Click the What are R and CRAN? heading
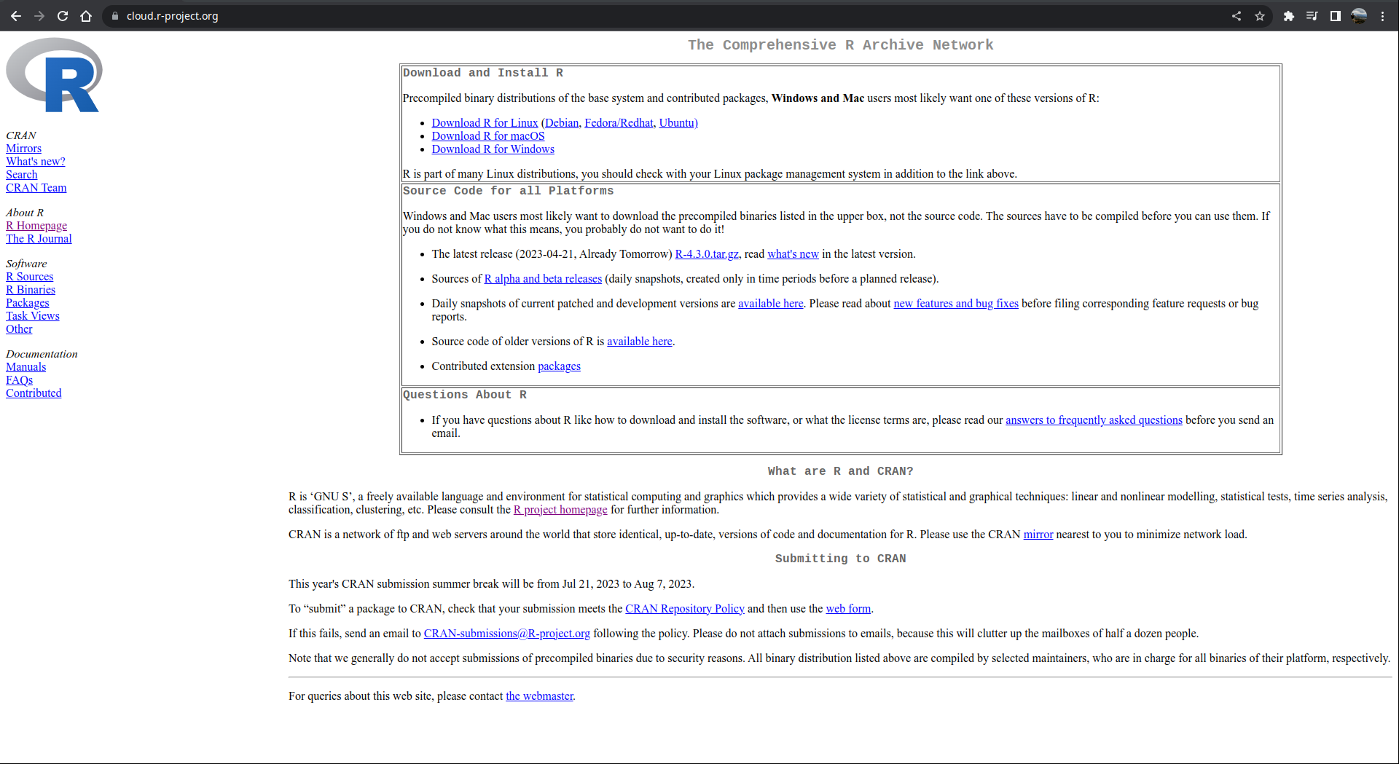 840,471
